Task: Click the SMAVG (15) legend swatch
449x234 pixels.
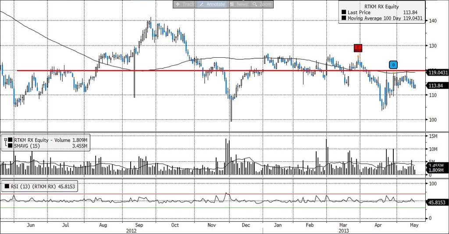Action: (x=11, y=146)
